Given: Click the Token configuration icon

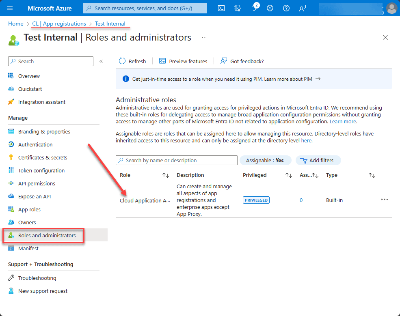Looking at the screenshot, I should click(x=11, y=170).
